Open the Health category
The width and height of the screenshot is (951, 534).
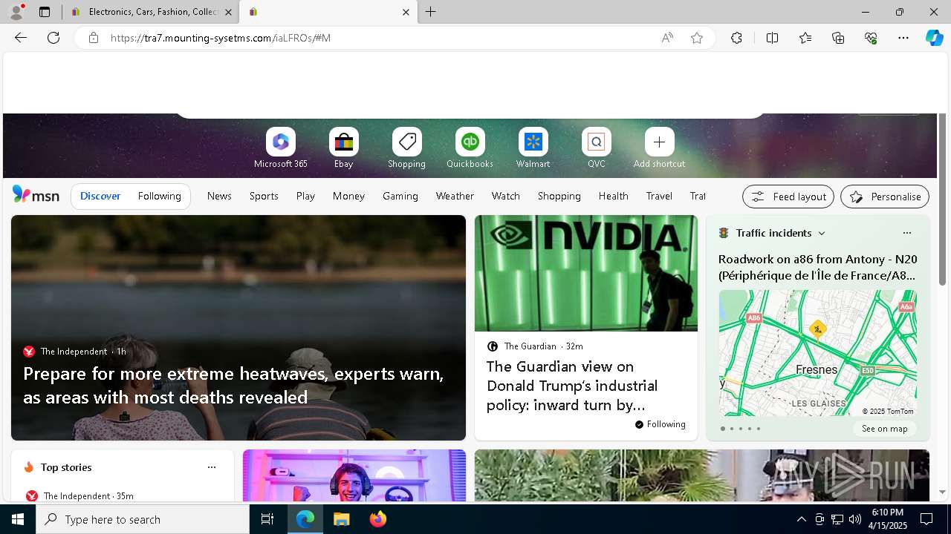coord(613,196)
